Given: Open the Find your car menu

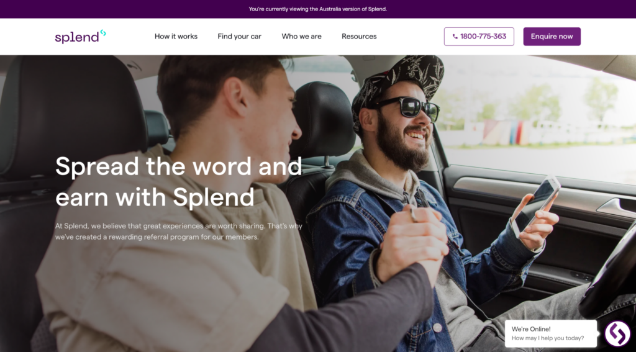Looking at the screenshot, I should [x=239, y=37].
